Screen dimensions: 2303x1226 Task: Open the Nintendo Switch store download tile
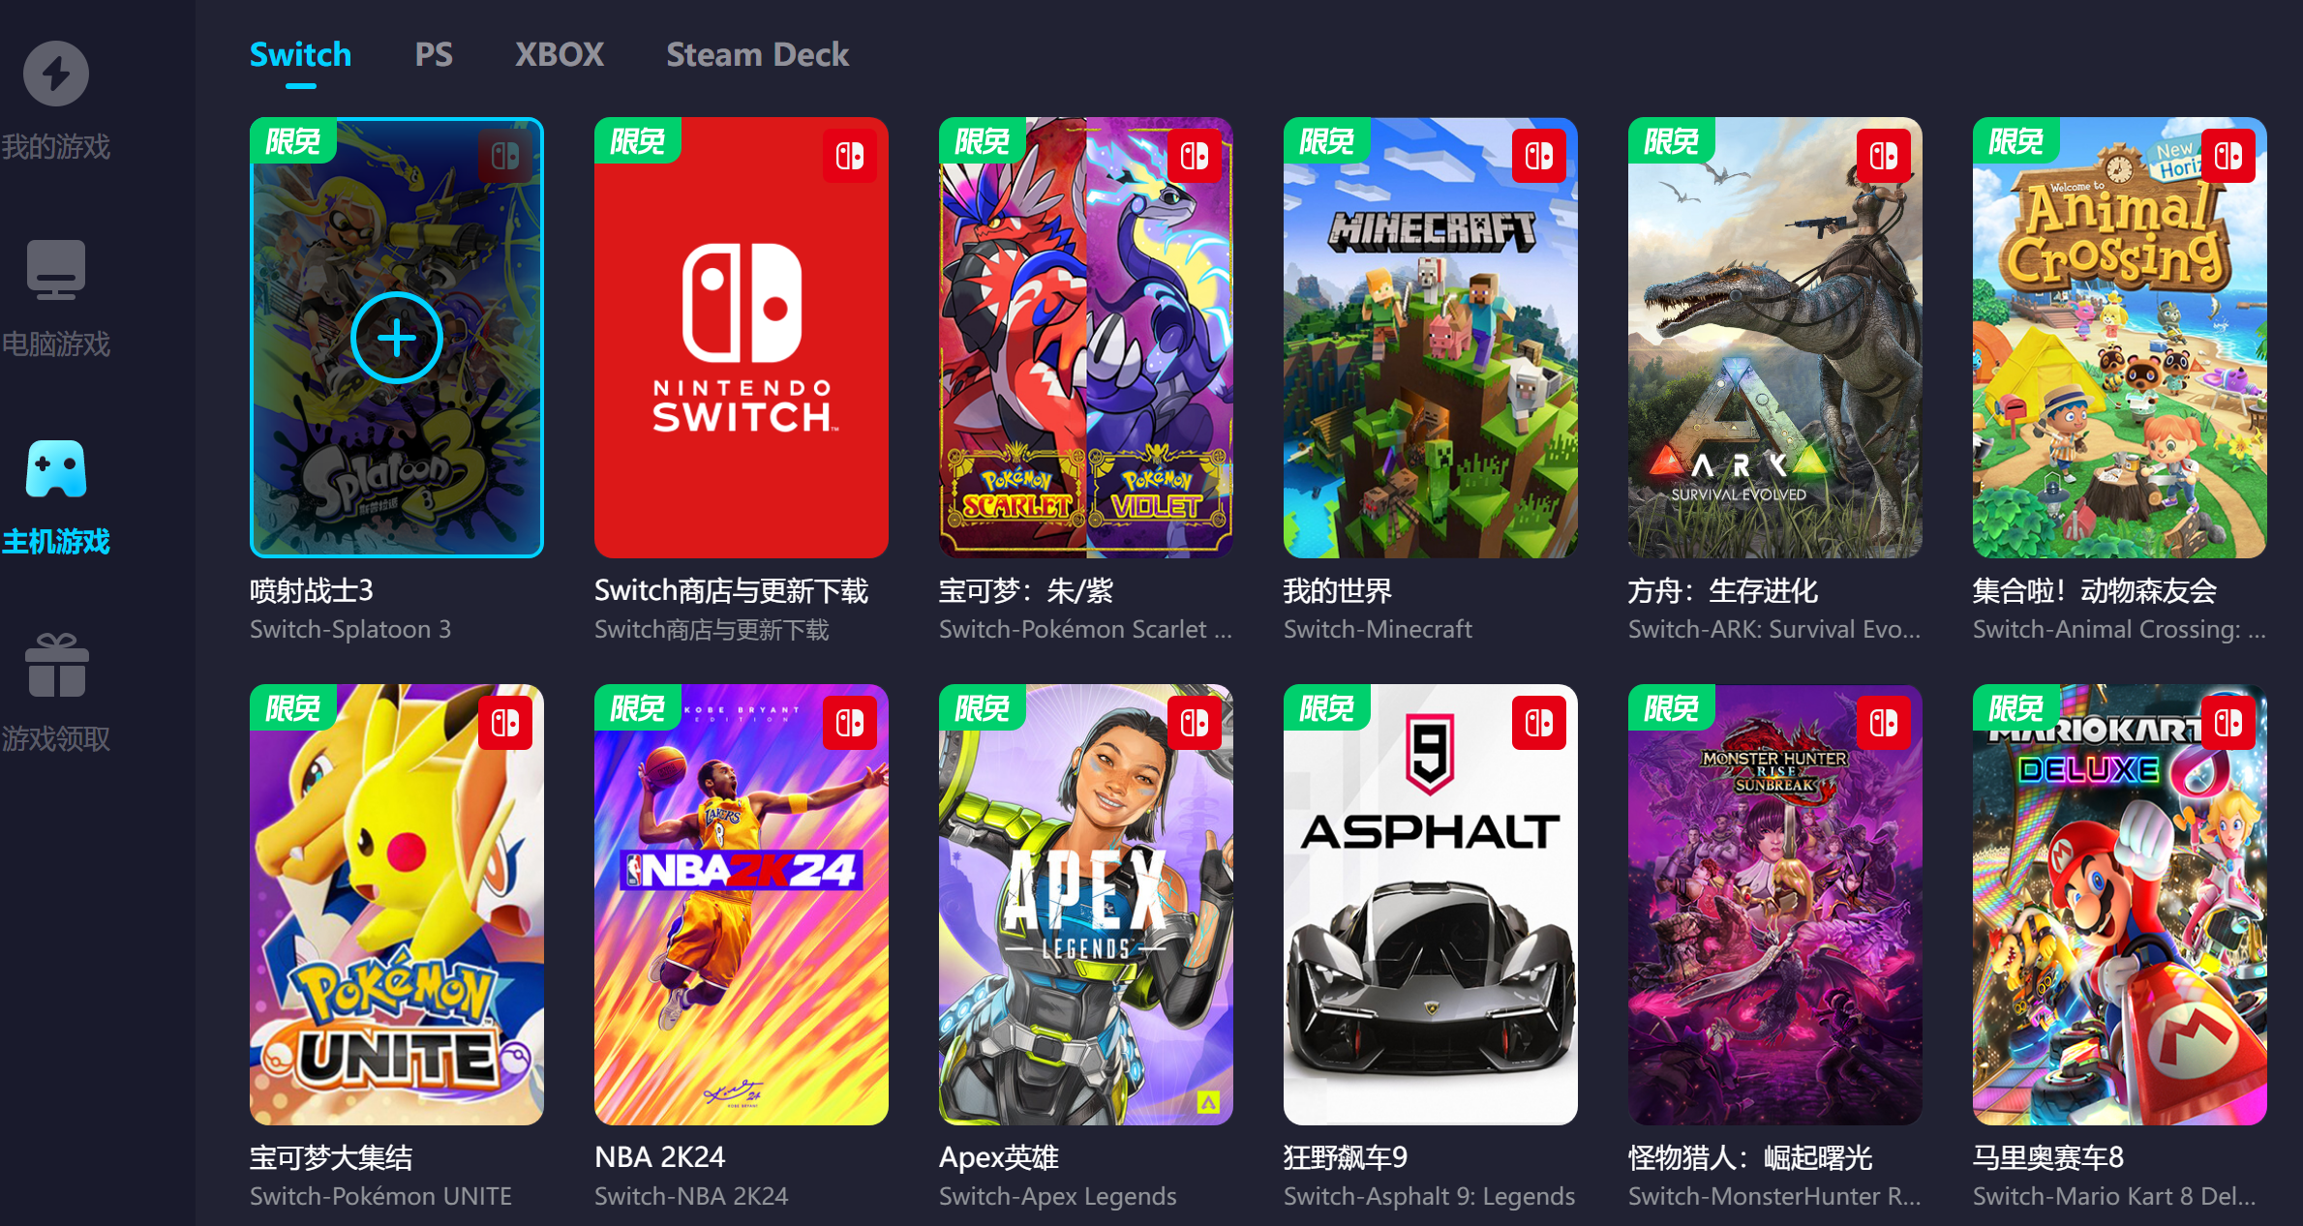(x=742, y=338)
